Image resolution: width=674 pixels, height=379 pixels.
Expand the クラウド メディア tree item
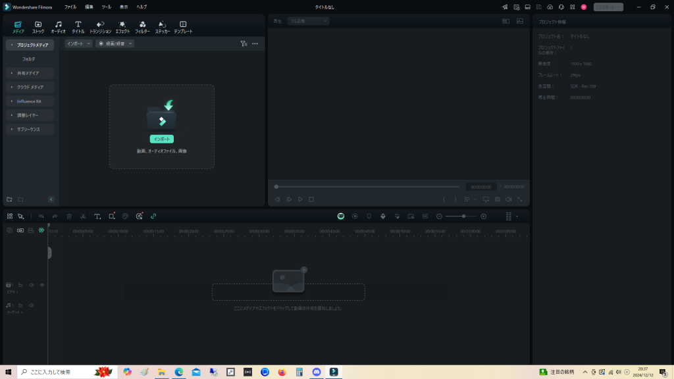pyautogui.click(x=30, y=87)
